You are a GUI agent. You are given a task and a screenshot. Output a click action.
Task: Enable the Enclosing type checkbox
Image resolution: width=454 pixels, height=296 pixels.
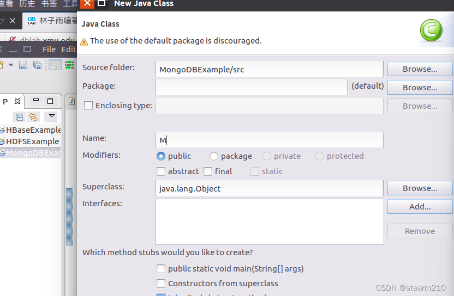click(88, 106)
